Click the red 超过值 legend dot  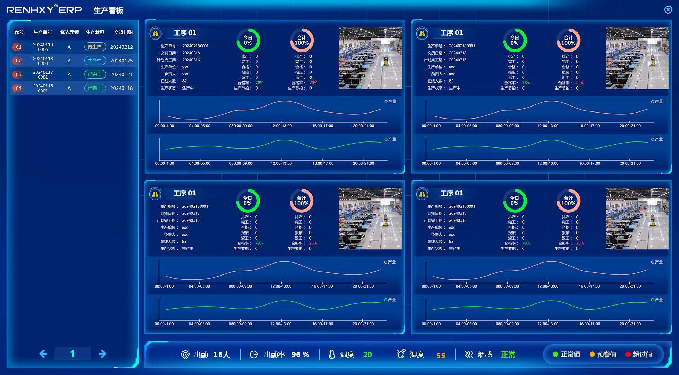click(x=628, y=355)
